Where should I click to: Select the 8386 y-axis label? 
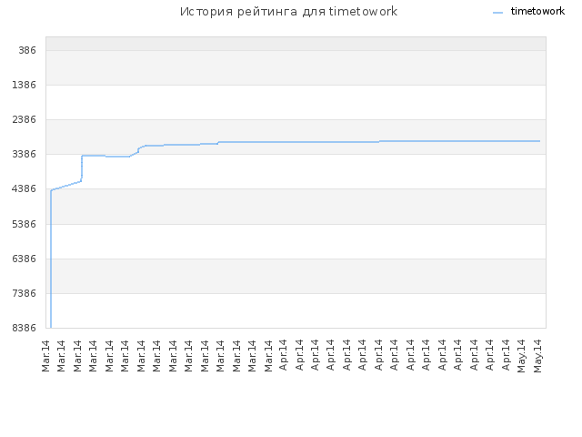point(25,328)
